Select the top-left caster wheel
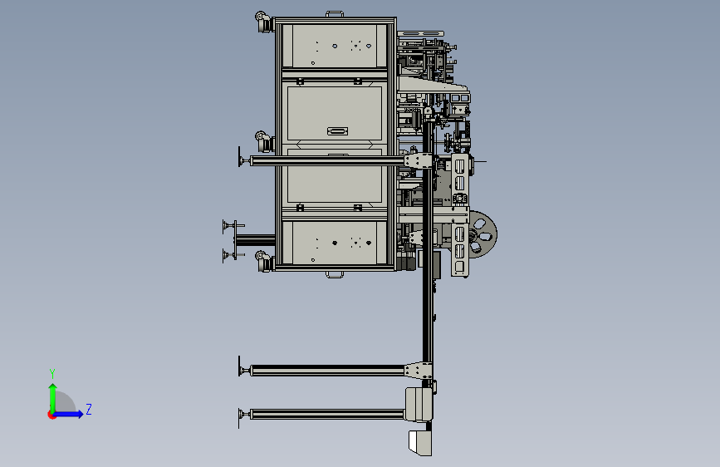Image resolution: width=720 pixels, height=467 pixels. click(x=263, y=22)
